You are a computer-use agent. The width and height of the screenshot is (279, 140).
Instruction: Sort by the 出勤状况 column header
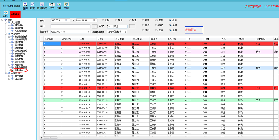(264, 39)
